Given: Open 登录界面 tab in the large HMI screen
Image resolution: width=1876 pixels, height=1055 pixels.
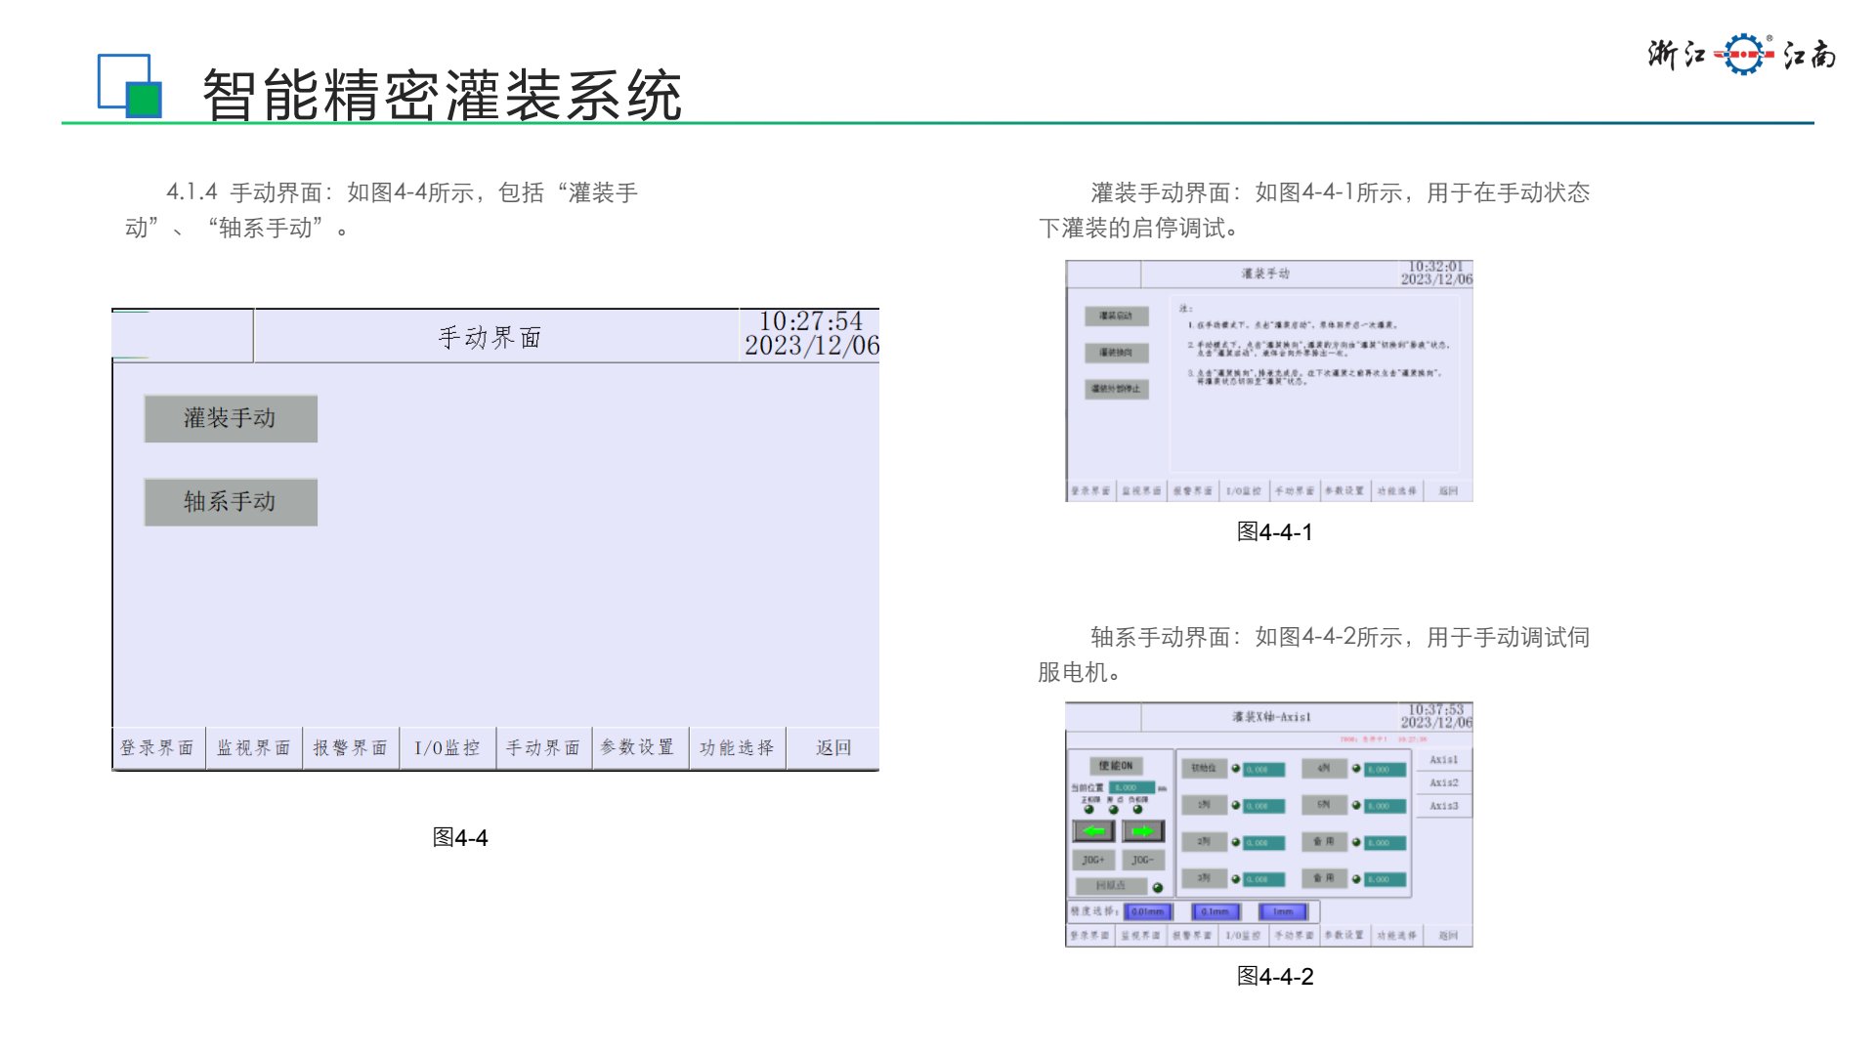Looking at the screenshot, I should click(157, 748).
